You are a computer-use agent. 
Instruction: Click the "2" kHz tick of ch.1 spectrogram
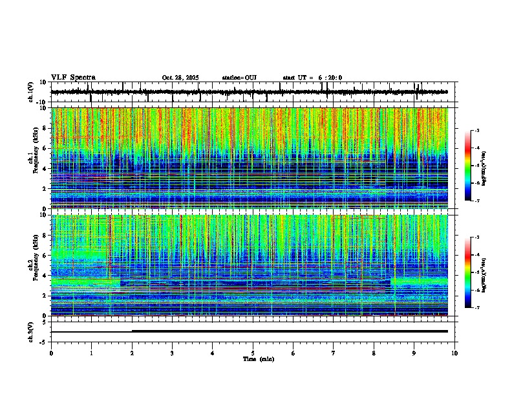click(x=45, y=188)
